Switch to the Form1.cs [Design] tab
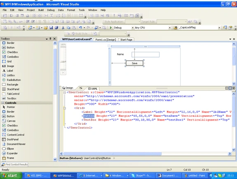 click(x=106, y=40)
